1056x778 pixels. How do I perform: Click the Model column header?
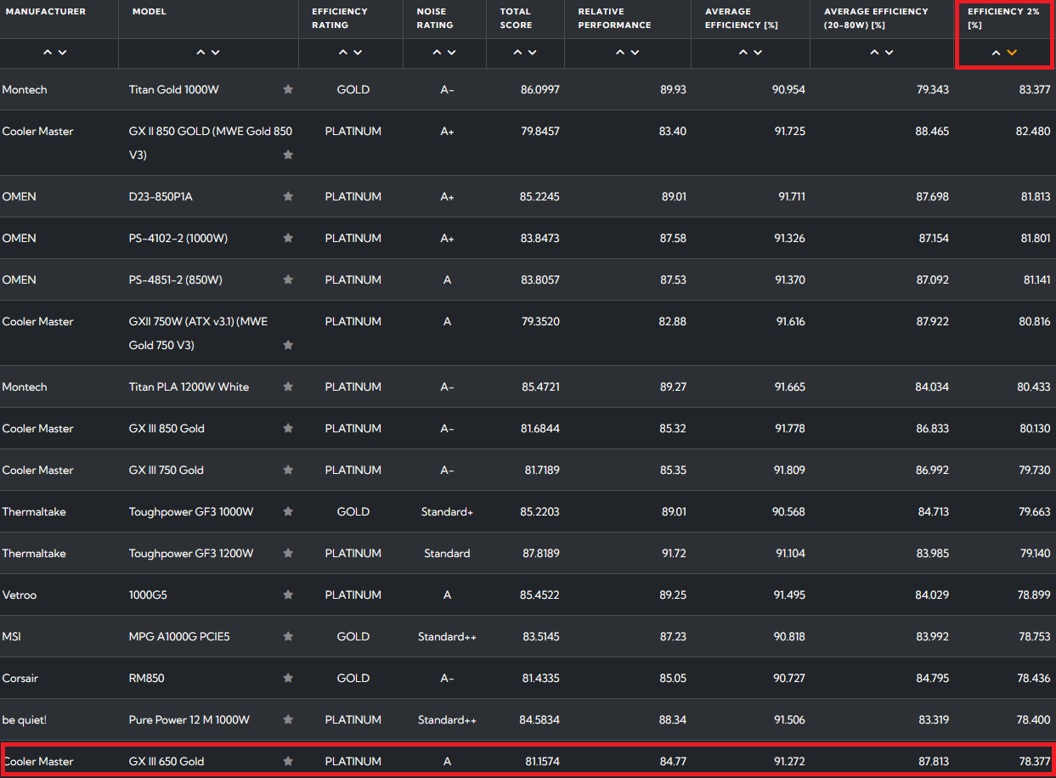pyautogui.click(x=150, y=12)
